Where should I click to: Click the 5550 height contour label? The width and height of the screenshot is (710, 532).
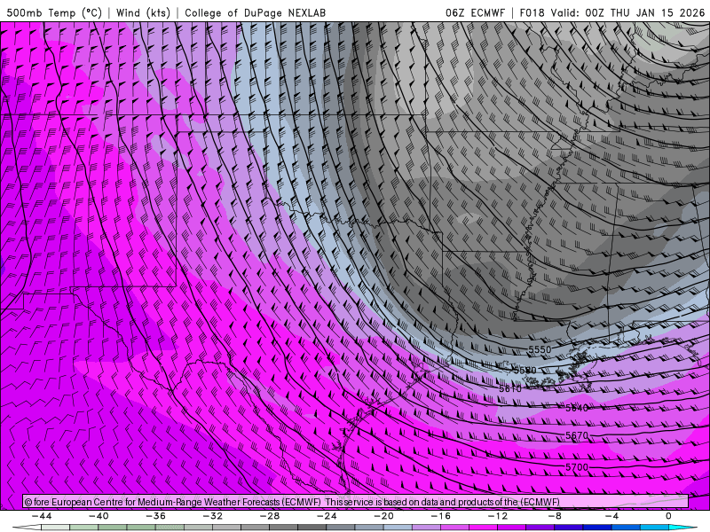click(540, 350)
